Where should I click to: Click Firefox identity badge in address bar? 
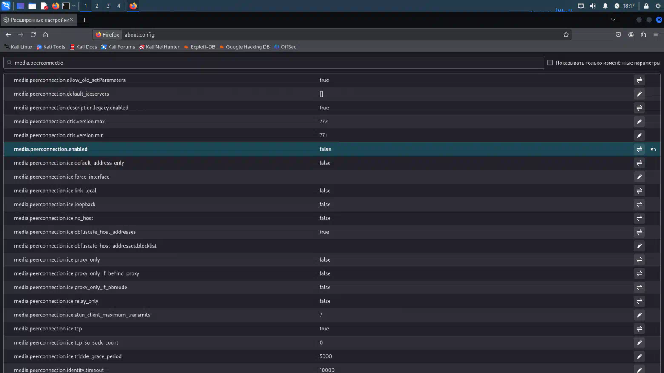point(108,35)
